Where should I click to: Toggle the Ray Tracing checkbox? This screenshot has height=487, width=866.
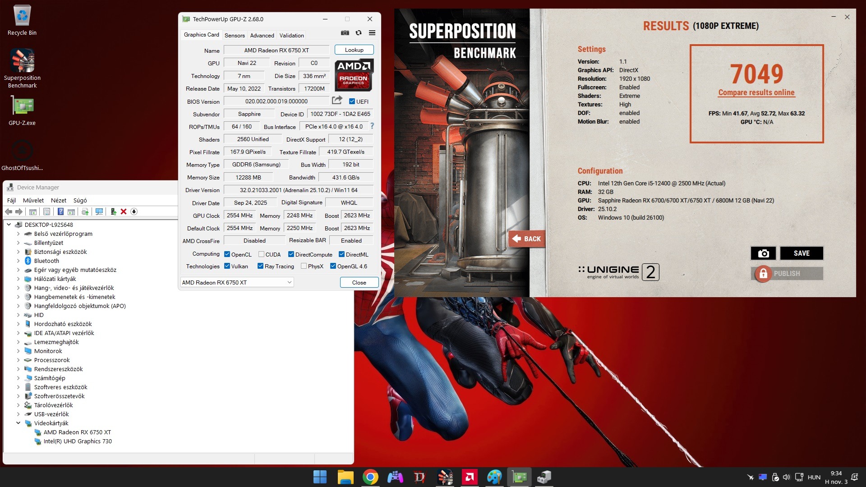coord(260,266)
